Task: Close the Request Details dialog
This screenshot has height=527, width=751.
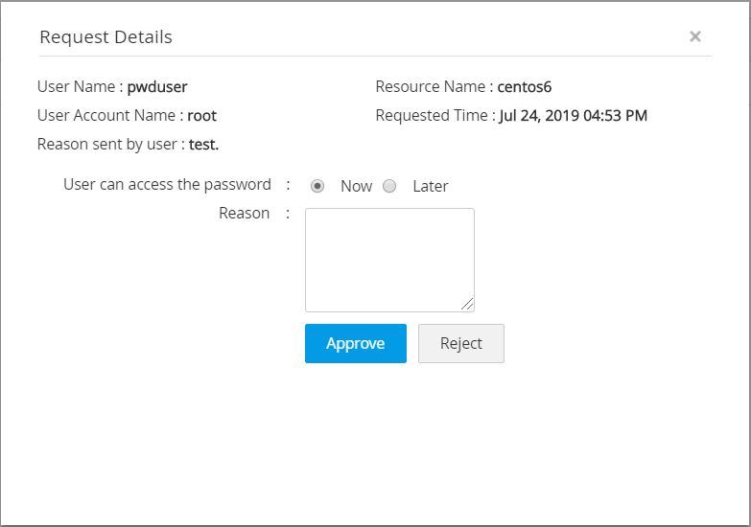Action: [695, 36]
